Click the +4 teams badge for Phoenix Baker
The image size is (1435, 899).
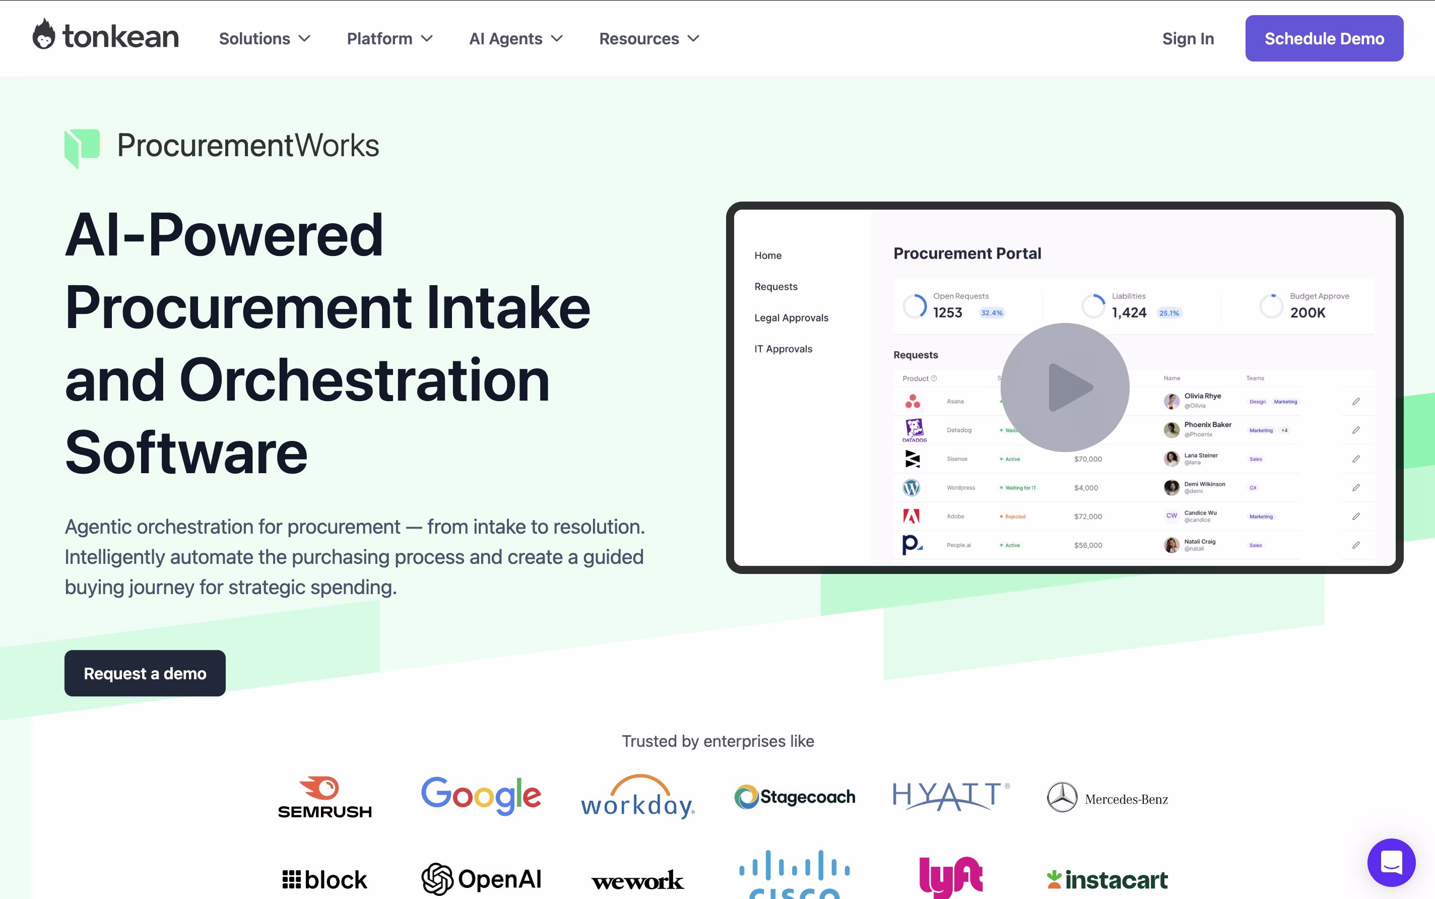click(1284, 430)
